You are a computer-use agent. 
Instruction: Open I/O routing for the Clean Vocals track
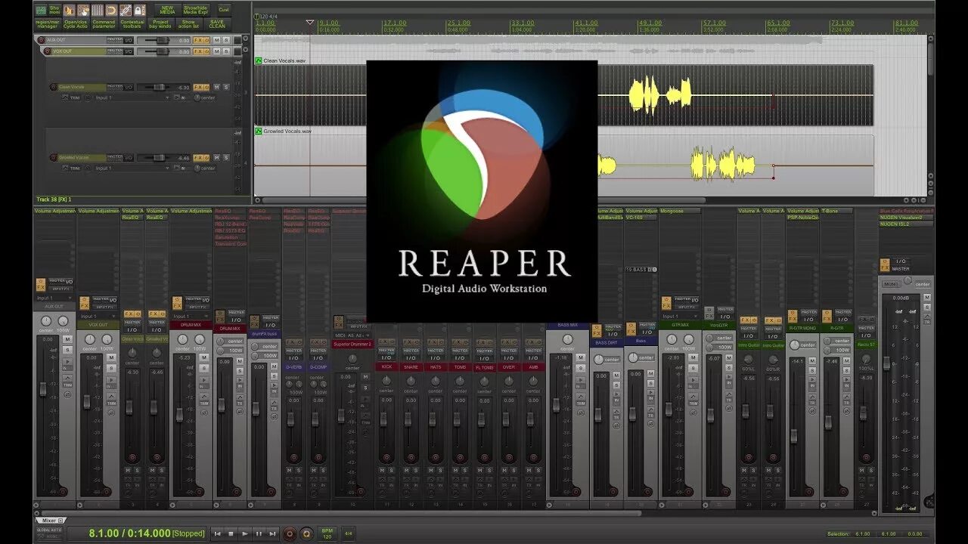coord(129,87)
